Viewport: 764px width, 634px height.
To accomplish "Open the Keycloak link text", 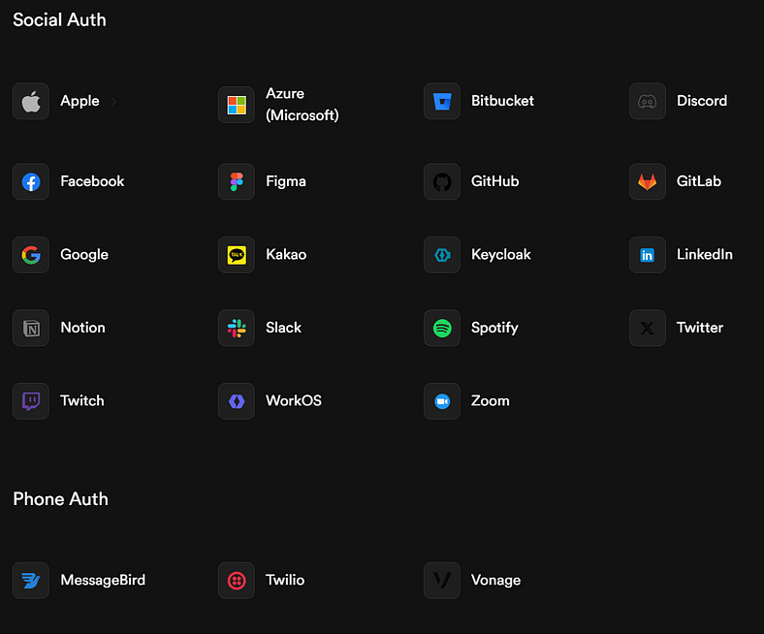I will [x=501, y=255].
